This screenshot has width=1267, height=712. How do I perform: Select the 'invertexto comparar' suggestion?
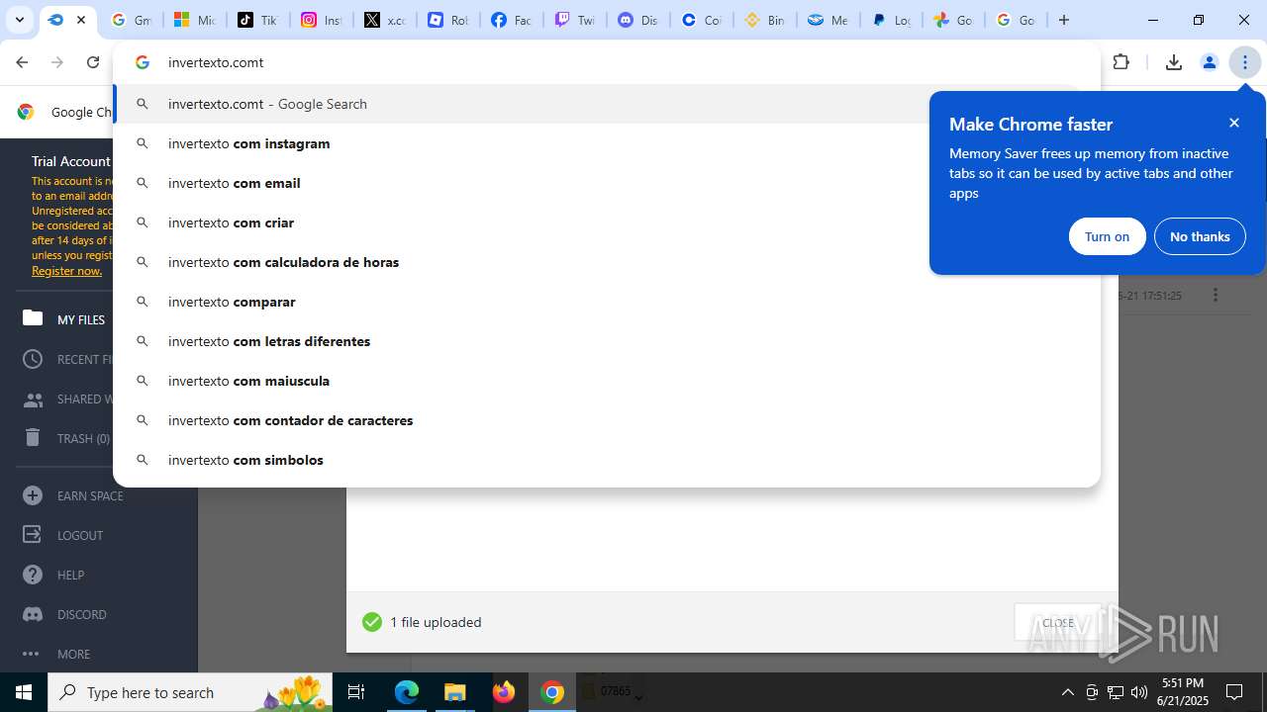606,302
